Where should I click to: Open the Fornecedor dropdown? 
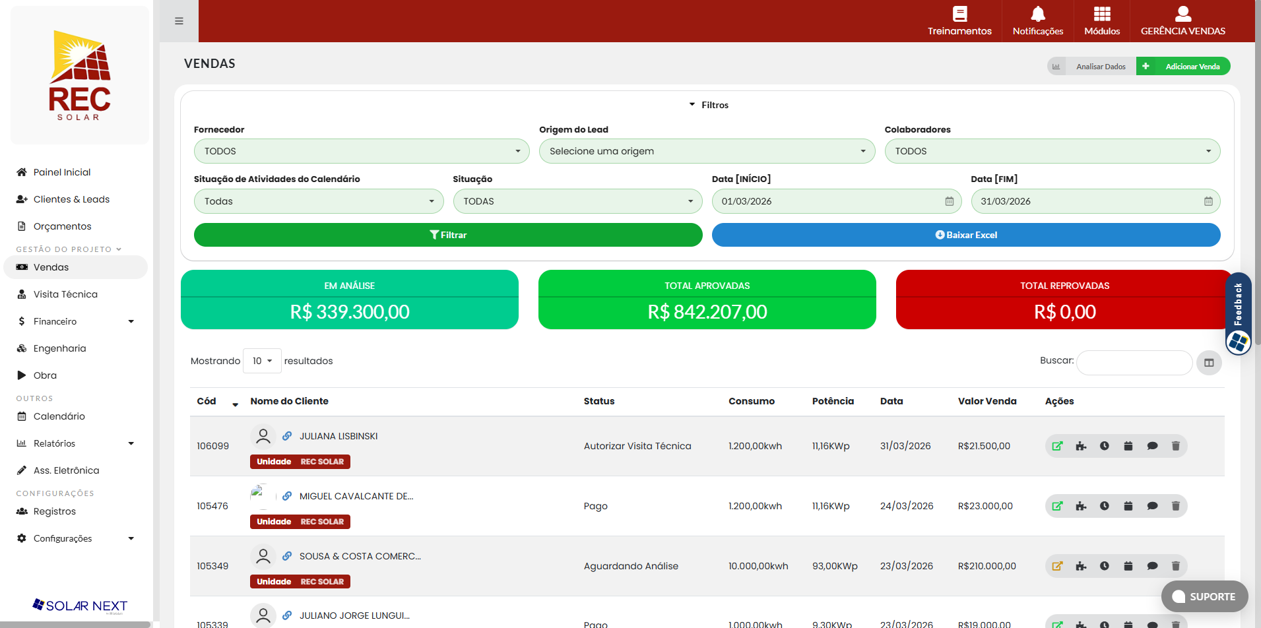362,151
